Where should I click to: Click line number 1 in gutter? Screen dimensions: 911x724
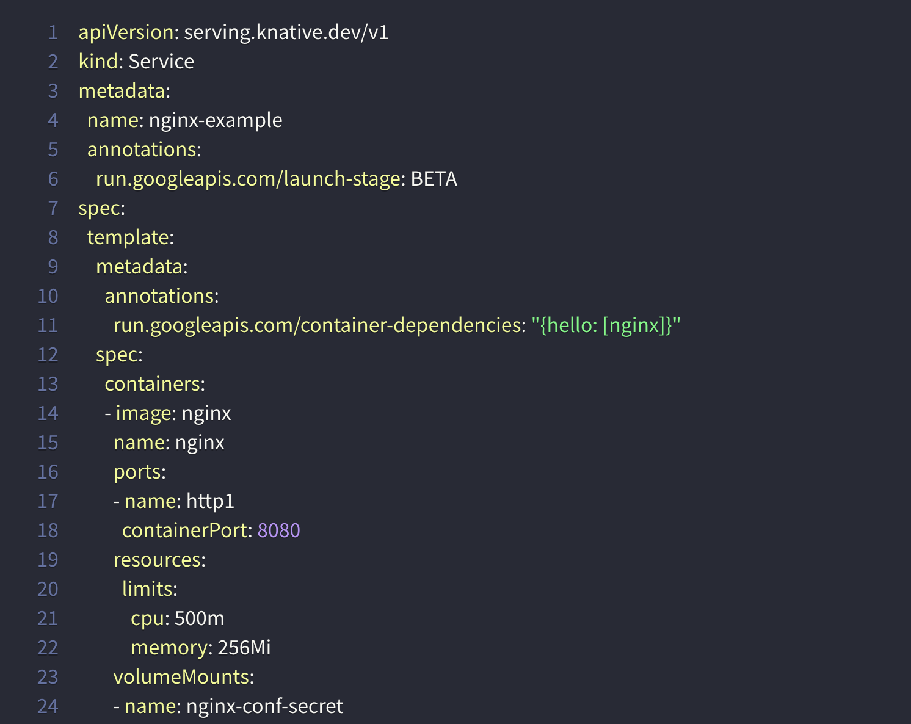(53, 32)
